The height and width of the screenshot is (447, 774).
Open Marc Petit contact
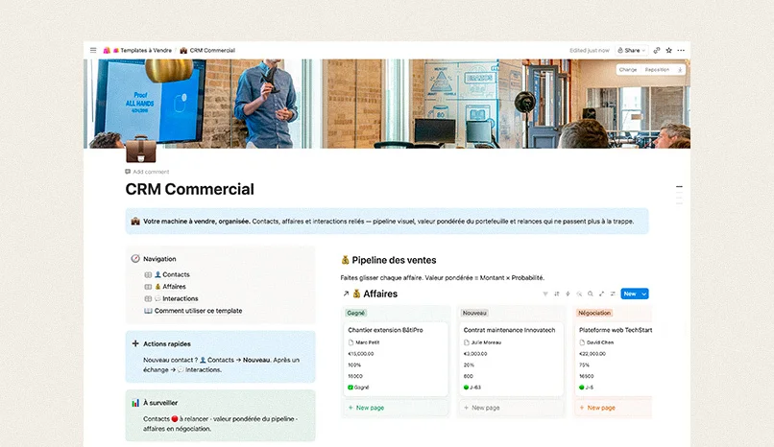(x=364, y=342)
